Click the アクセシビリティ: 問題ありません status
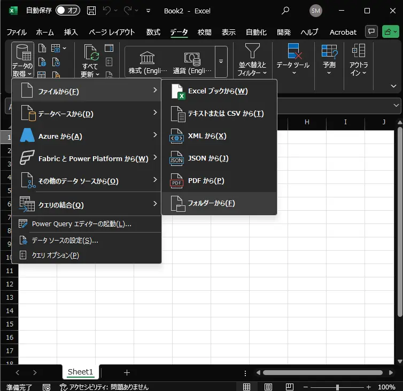Screen dimensions: 403x391 (x=104, y=387)
